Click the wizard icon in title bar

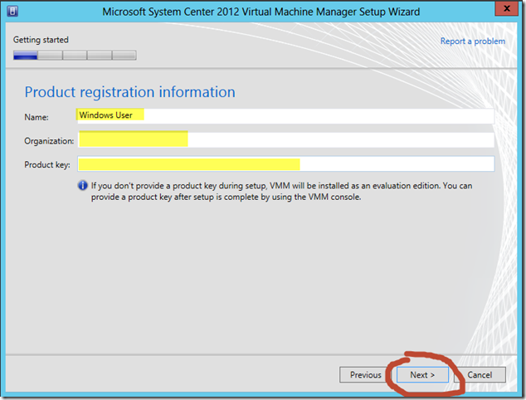[x=12, y=11]
